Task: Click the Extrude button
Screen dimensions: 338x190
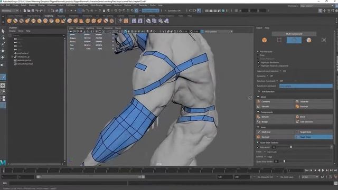Action: (275, 117)
